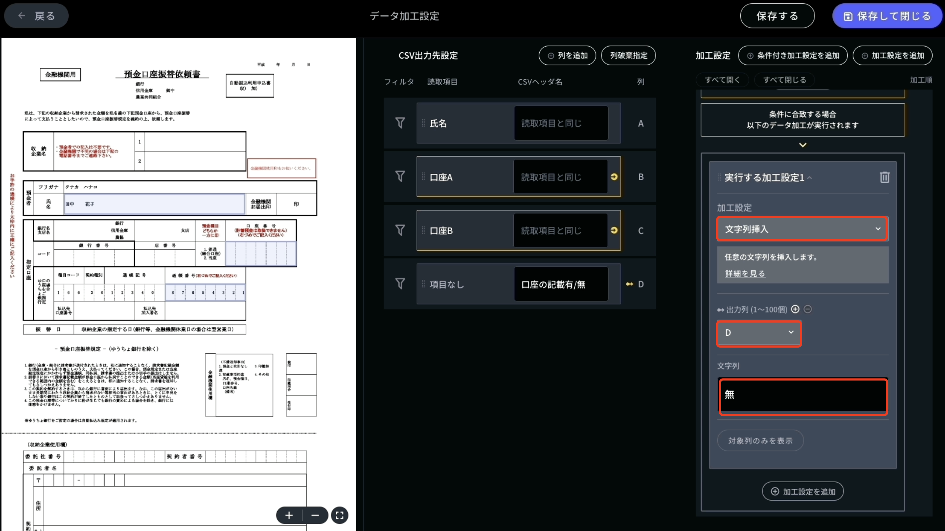The image size is (945, 531).
Task: Click 保存する to save settings
Action: click(777, 15)
